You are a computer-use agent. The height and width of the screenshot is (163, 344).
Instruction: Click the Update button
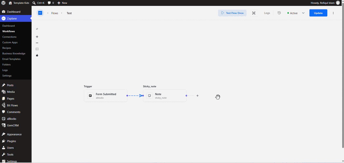pyautogui.click(x=318, y=13)
